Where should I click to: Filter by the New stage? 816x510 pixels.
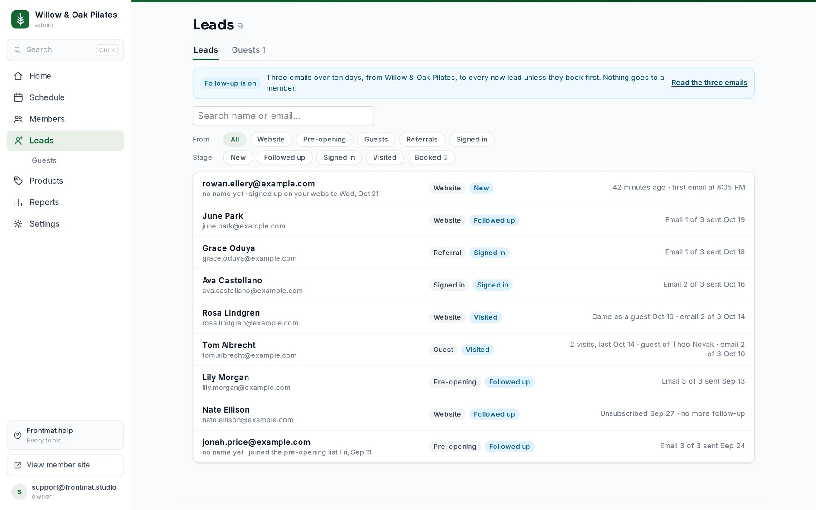click(x=238, y=157)
